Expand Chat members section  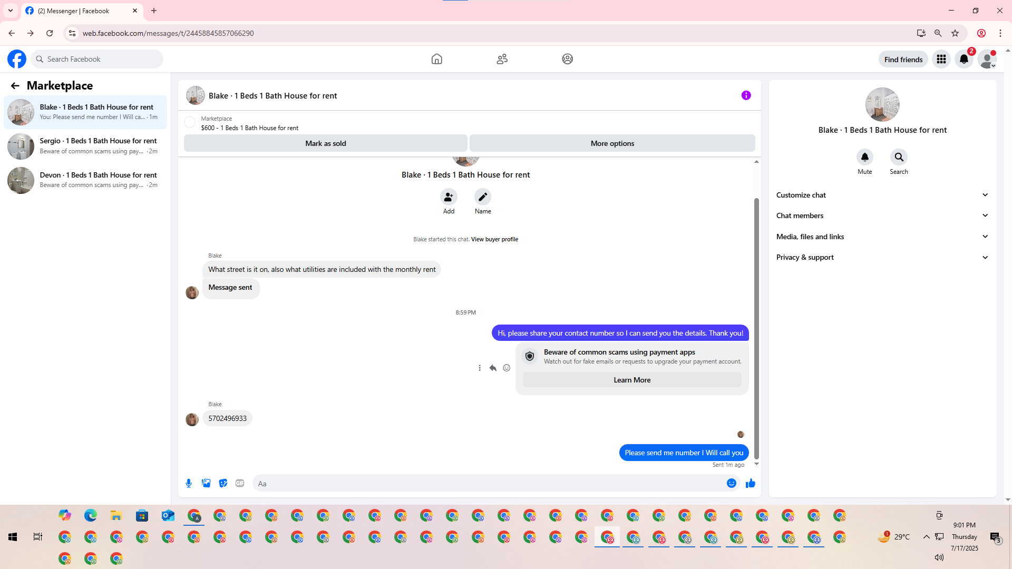coord(882,215)
